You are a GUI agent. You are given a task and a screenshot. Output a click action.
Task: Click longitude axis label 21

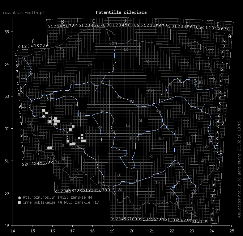click(x=152, y=231)
